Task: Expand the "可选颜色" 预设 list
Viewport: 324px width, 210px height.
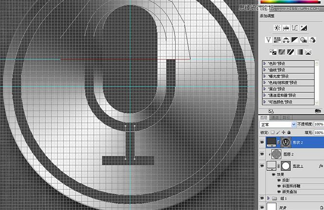Action: (264, 102)
